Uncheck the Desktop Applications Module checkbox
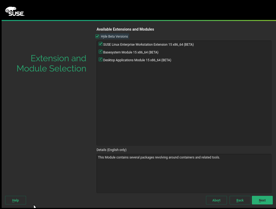The width and height of the screenshot is (276, 209). tap(101, 60)
